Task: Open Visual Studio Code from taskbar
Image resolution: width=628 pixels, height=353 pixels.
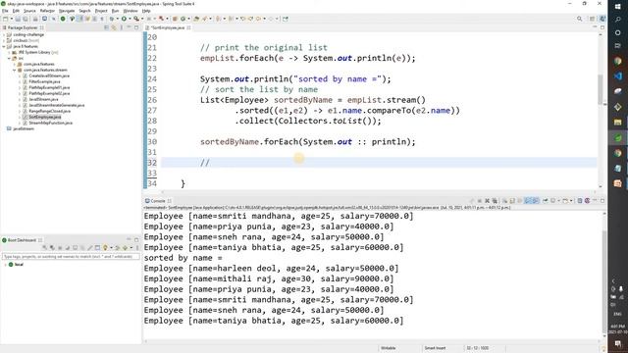Action: pyautogui.click(x=617, y=76)
